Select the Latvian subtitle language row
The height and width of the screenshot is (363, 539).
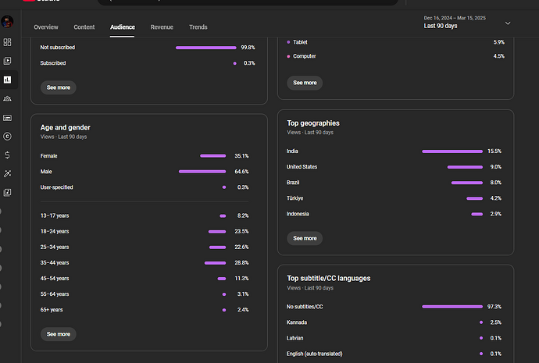click(394, 338)
